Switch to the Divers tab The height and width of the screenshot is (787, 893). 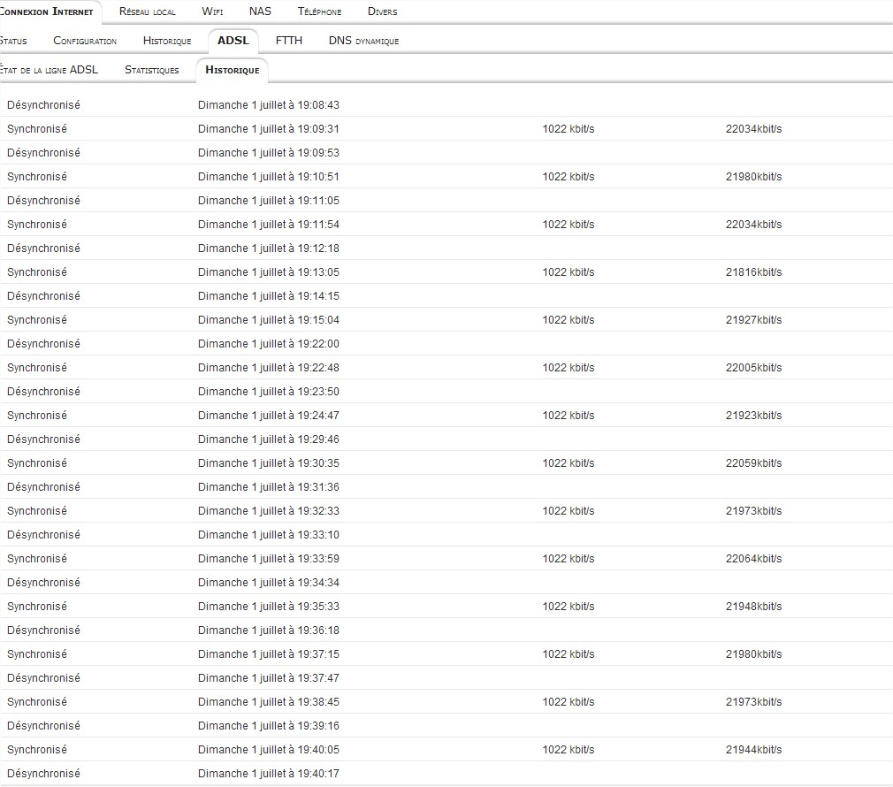click(x=382, y=11)
